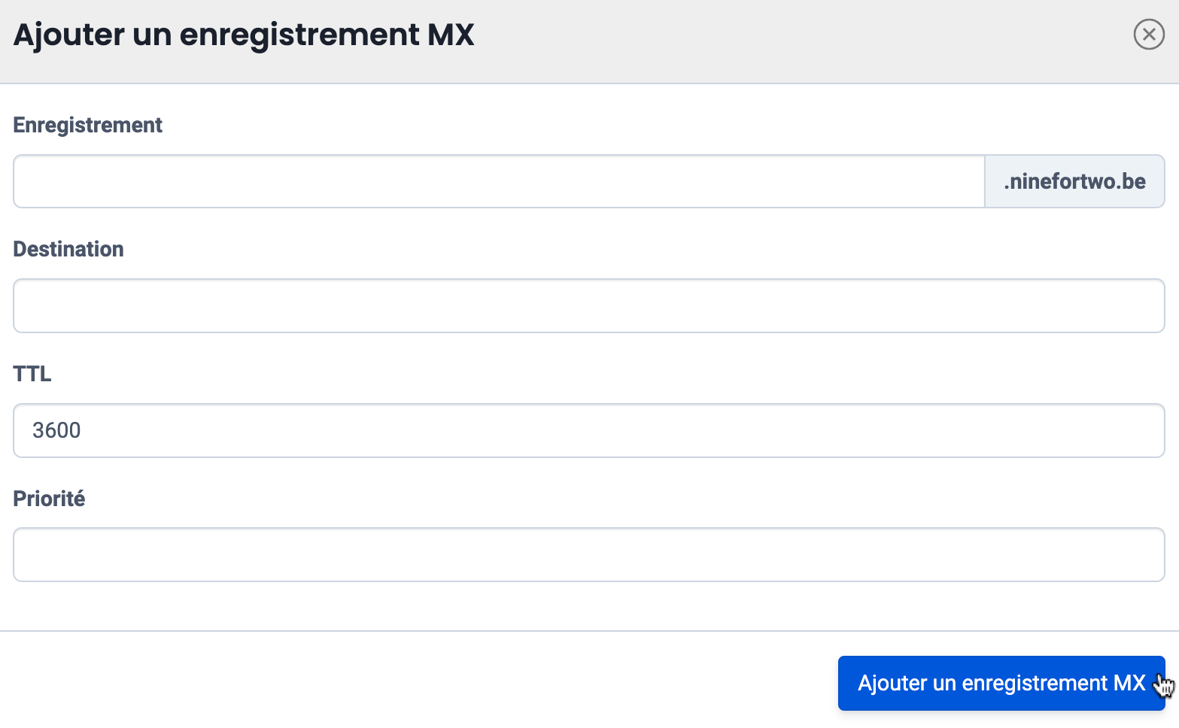This screenshot has height=728, width=1179.
Task: Click the Priorité input field
Action: point(588,555)
